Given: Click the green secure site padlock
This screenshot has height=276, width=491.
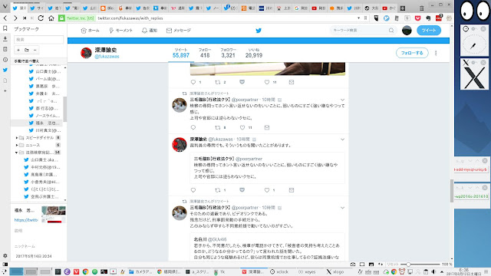Looking at the screenshot, I should point(61,18).
